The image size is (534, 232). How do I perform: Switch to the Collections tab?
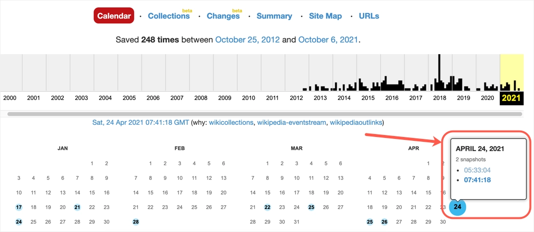point(169,16)
